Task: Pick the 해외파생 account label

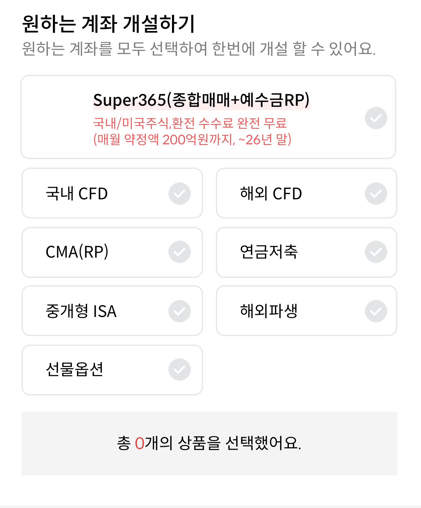Action: click(x=268, y=311)
